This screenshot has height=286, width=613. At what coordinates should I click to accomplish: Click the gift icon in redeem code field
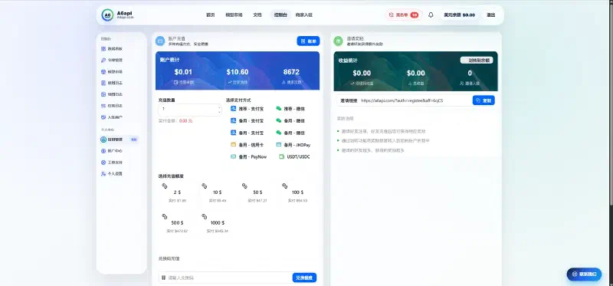click(164, 278)
